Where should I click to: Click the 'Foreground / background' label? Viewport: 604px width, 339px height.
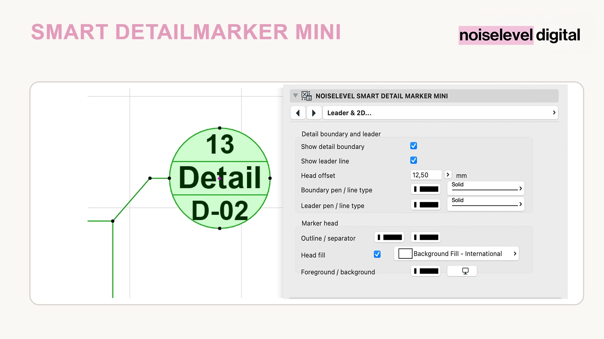pos(338,272)
